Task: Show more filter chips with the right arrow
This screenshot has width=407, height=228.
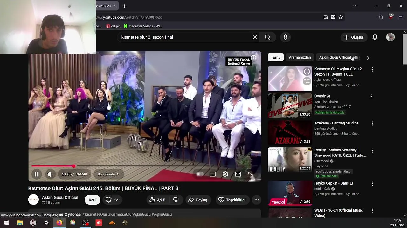Action: (x=368, y=57)
